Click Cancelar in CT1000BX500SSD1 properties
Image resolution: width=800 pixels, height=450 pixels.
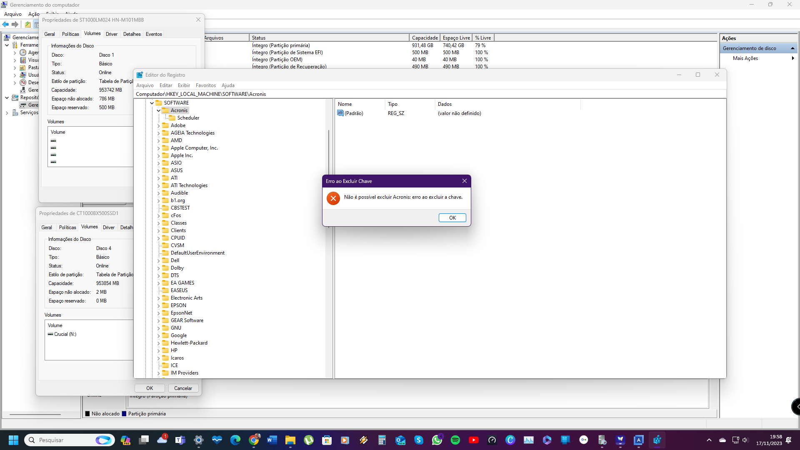(x=183, y=388)
